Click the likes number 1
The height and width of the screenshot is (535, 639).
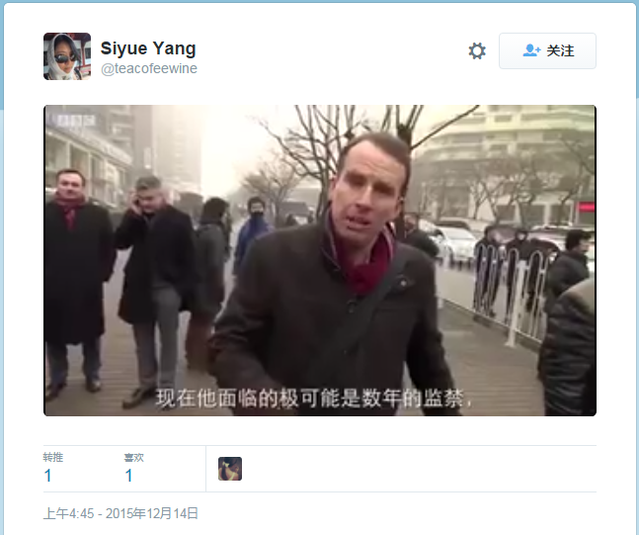(128, 476)
